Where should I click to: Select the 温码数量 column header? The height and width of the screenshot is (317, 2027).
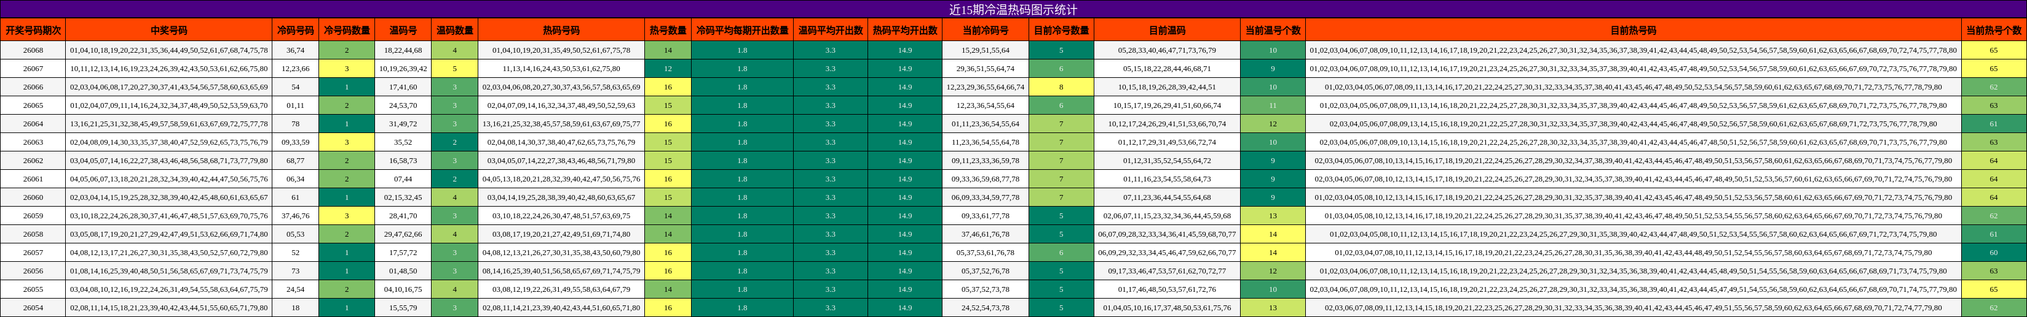tap(455, 31)
